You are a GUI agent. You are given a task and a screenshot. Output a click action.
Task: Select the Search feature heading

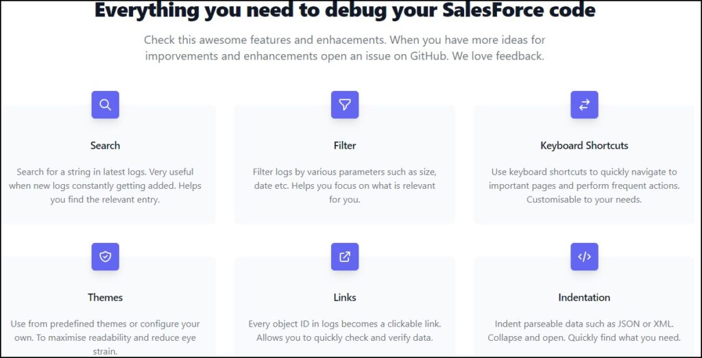(x=105, y=146)
